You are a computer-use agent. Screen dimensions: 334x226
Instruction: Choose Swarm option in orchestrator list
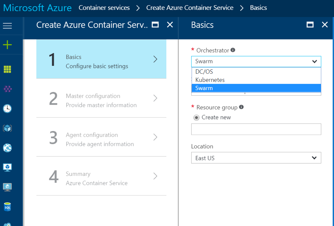[256, 88]
